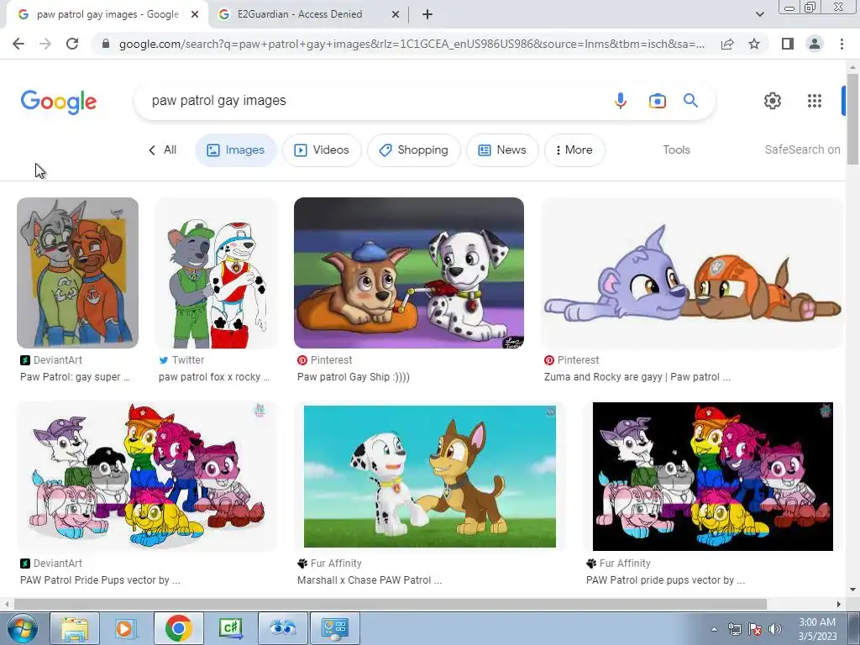Screen dimensions: 860x645
Task: Open Chrome side panel
Action: [x=788, y=44]
